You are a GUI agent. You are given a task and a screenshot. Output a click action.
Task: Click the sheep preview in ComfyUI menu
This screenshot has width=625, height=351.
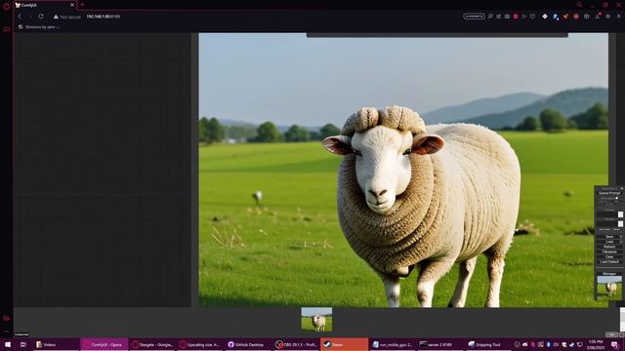(609, 287)
